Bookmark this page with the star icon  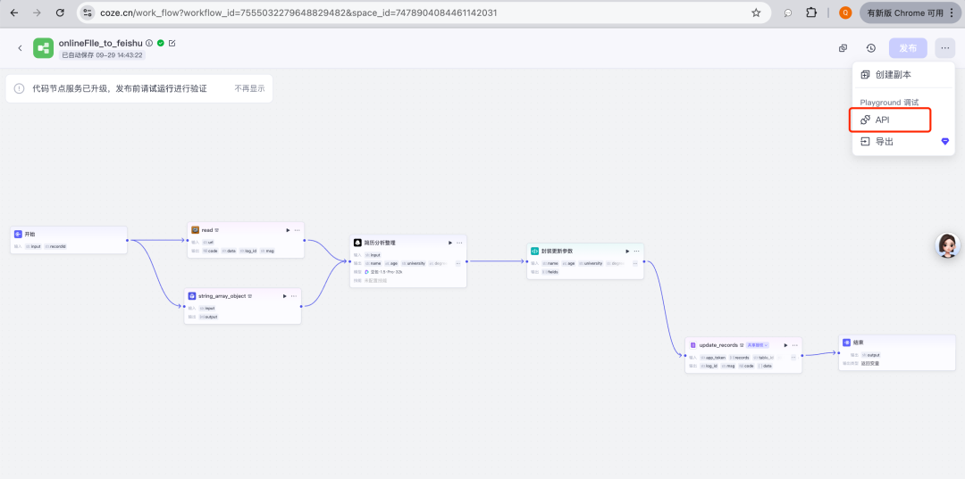[x=756, y=13]
